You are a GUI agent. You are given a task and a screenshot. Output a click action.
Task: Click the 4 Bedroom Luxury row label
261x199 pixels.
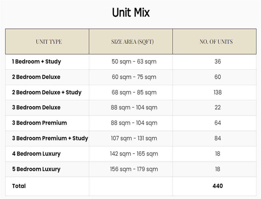[x=36, y=154]
